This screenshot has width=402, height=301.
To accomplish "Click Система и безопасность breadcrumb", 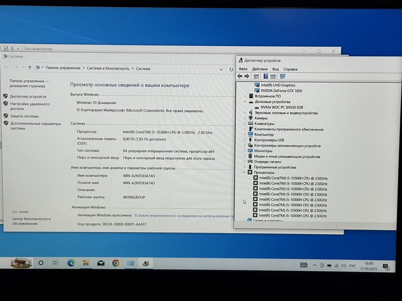I will [108, 68].
